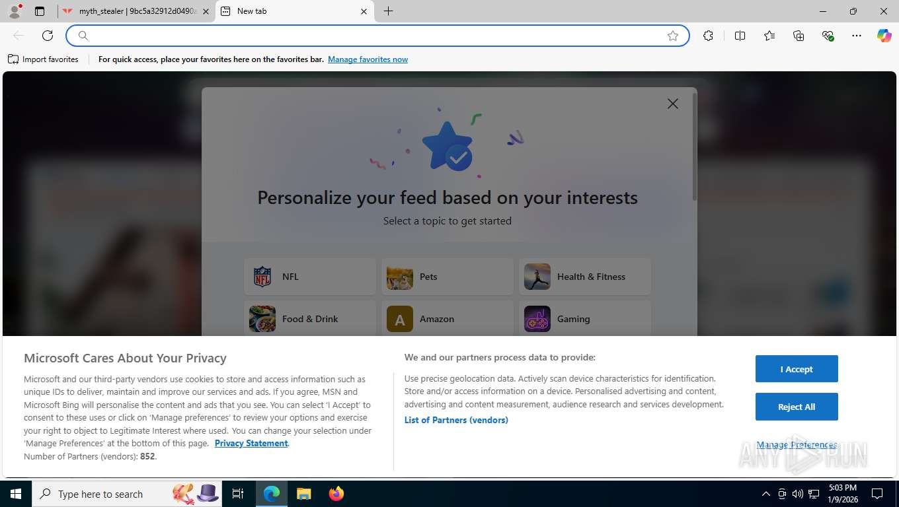The width and height of the screenshot is (899, 507).
Task: Open Settings and more ellipsis menu
Action: (857, 36)
